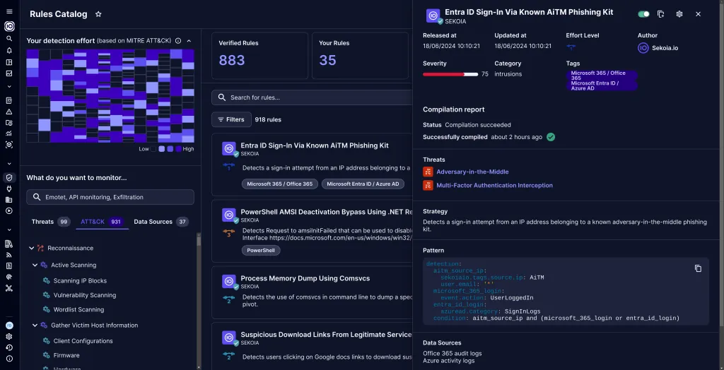
Task: Open the Adversary-in-the-Middle threat link
Action: [472, 172]
